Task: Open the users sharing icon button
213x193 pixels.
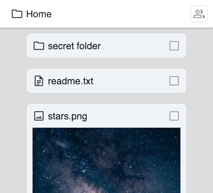Action: [199, 14]
